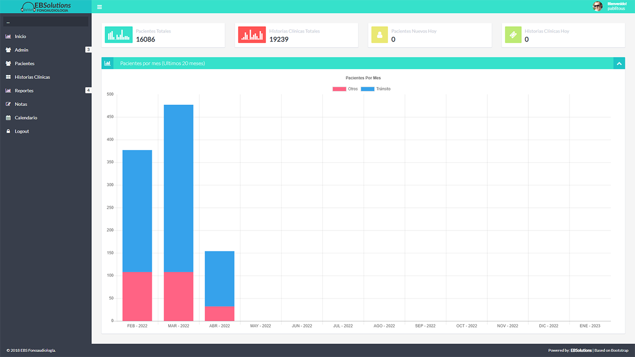Image resolution: width=635 pixels, height=357 pixels.
Task: Click the Logout link
Action: click(22, 131)
